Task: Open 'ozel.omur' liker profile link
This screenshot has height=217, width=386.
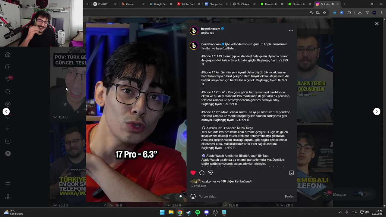Action: click(209, 181)
